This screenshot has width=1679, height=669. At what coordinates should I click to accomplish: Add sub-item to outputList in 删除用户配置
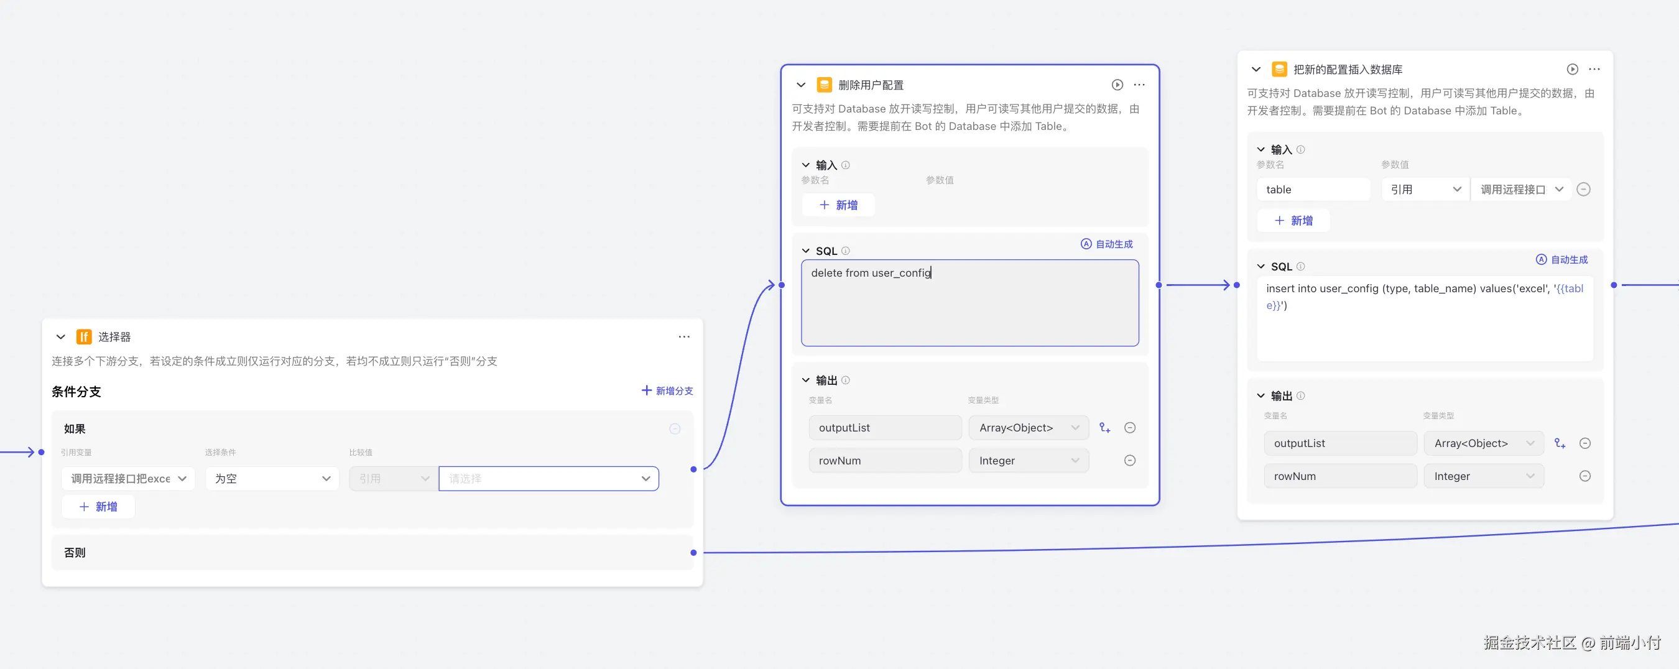[1104, 428]
